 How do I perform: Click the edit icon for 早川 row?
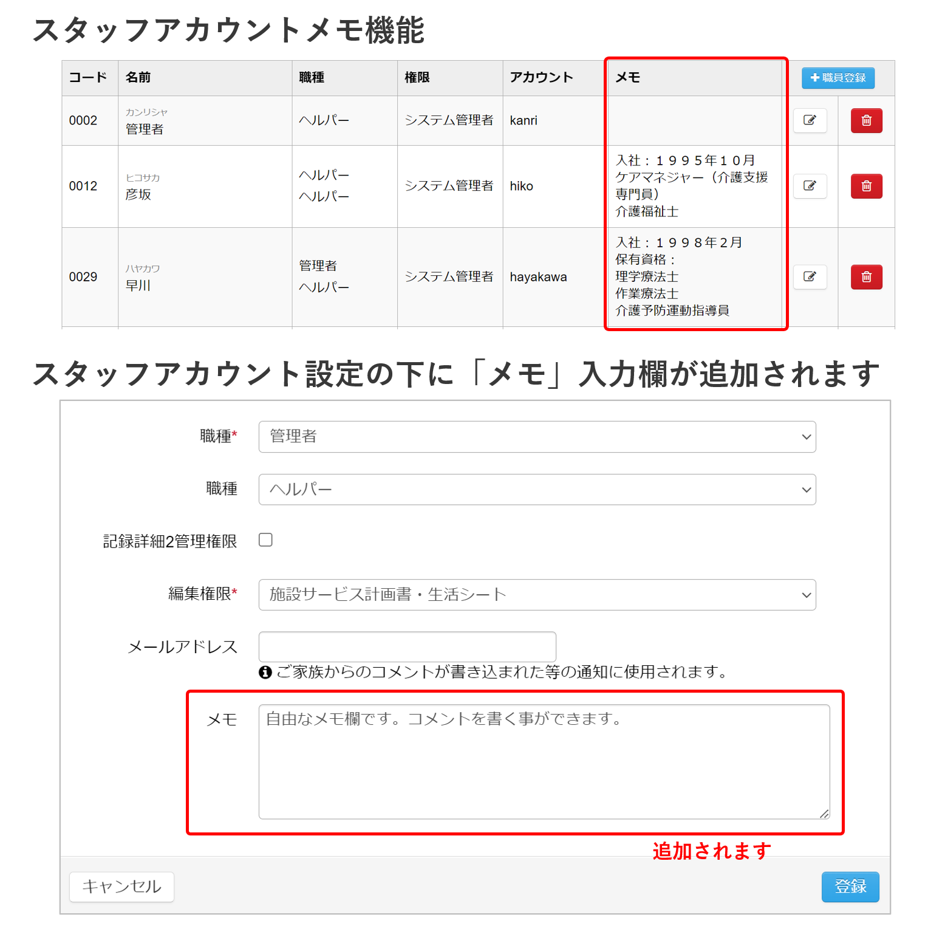[810, 277]
